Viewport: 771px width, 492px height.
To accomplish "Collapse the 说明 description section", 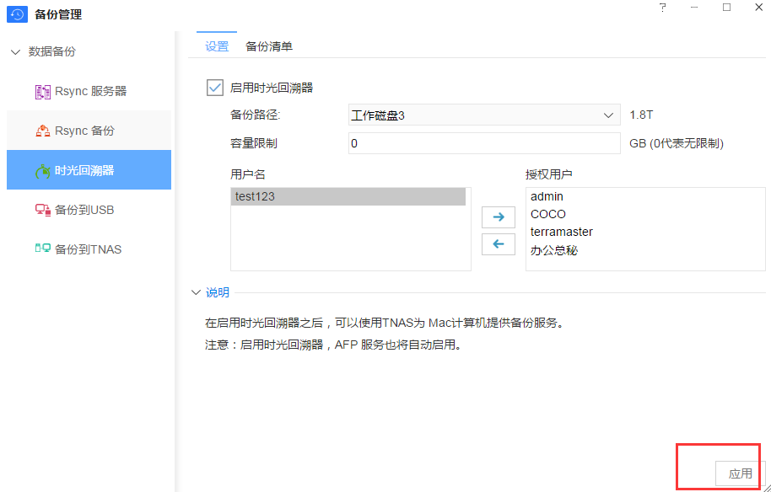I will pos(196,292).
